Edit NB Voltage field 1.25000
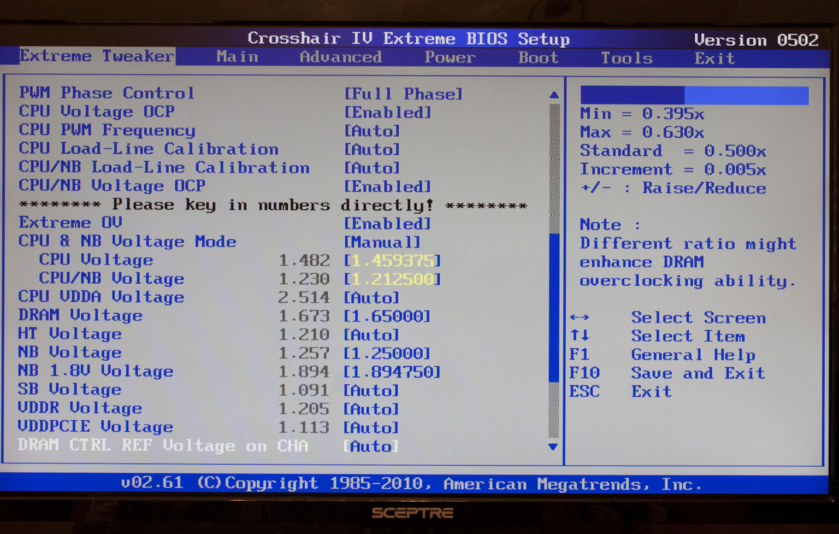Image resolution: width=839 pixels, height=534 pixels. [387, 354]
